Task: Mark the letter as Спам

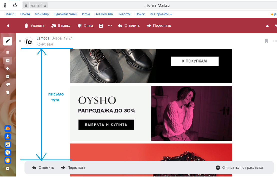Action: [85, 26]
